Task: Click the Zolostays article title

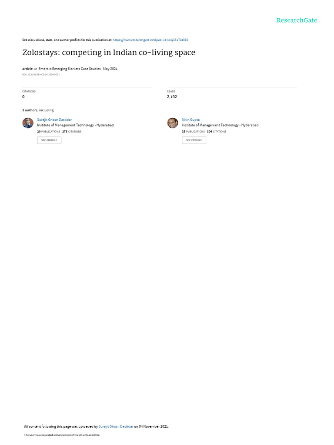Action: click(109, 53)
